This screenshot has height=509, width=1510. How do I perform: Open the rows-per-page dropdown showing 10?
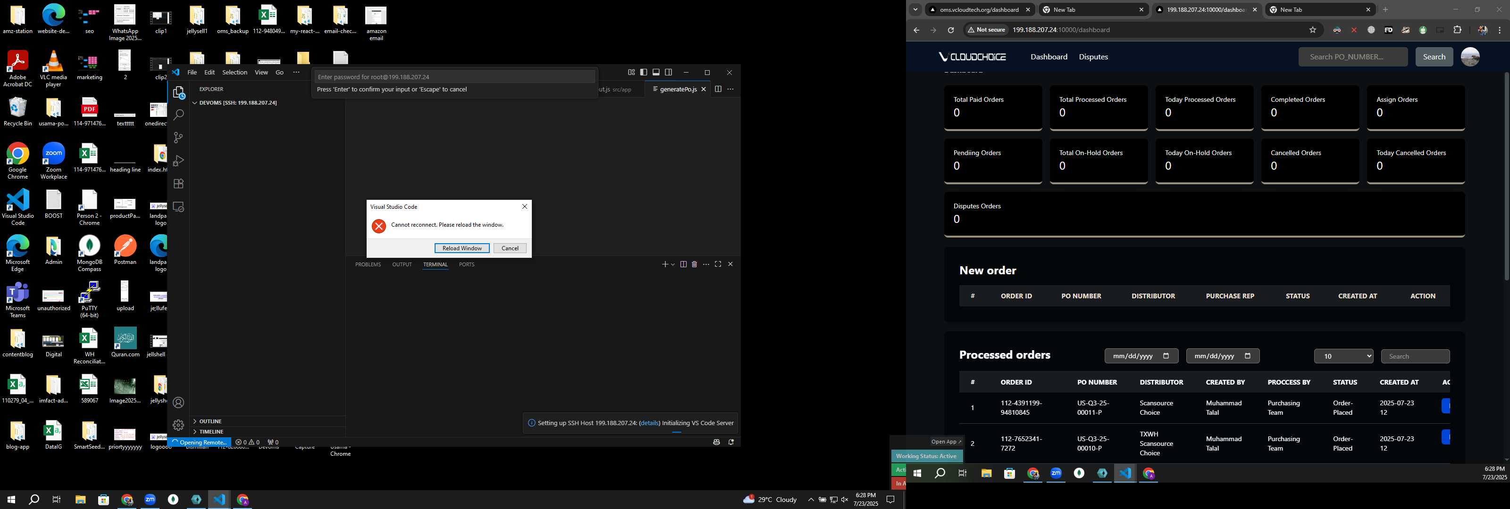coord(1343,356)
